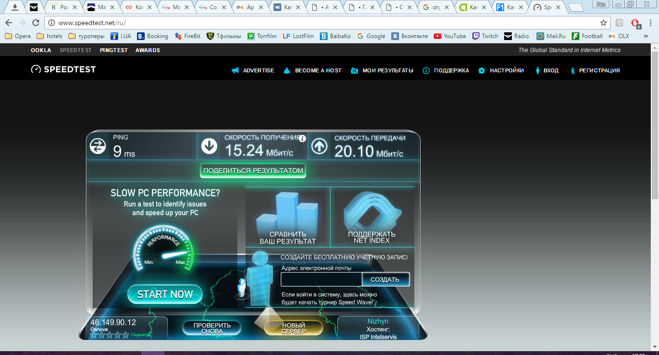Bookmark this page with star icon

pyautogui.click(x=603, y=23)
